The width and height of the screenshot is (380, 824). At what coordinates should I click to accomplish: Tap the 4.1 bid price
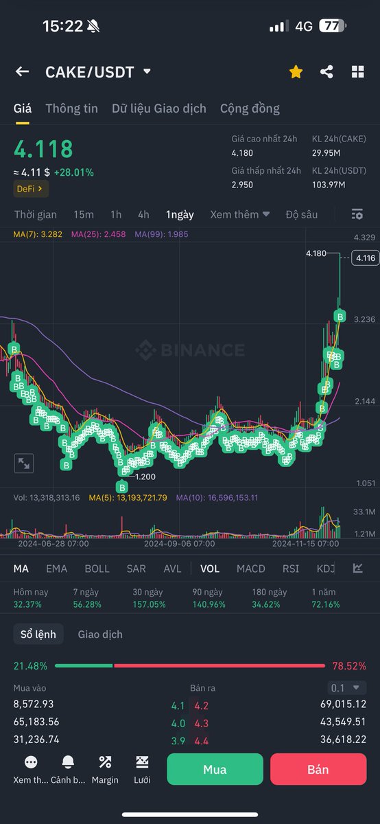178,705
